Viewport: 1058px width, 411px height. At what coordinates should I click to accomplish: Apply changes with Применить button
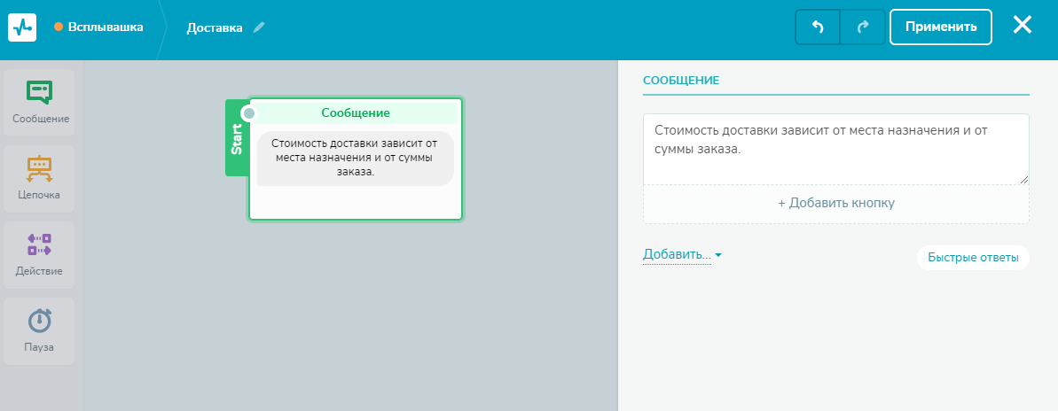click(941, 27)
